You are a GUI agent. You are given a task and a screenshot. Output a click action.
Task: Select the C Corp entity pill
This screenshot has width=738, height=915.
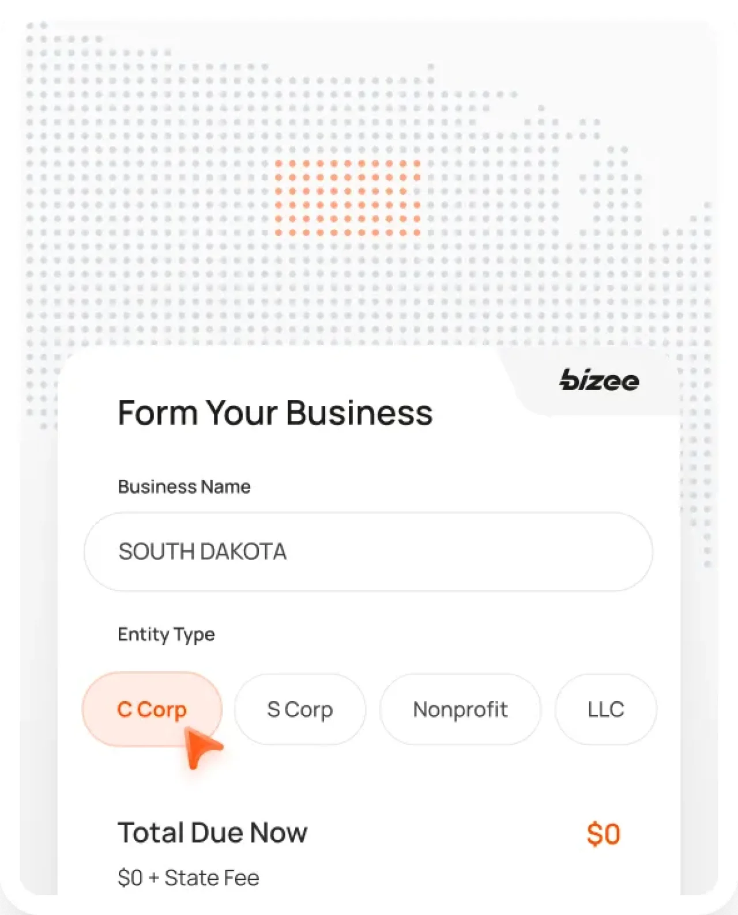pyautogui.click(x=152, y=709)
